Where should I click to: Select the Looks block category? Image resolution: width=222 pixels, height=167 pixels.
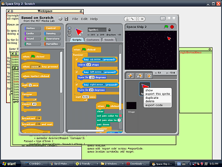(33, 33)
